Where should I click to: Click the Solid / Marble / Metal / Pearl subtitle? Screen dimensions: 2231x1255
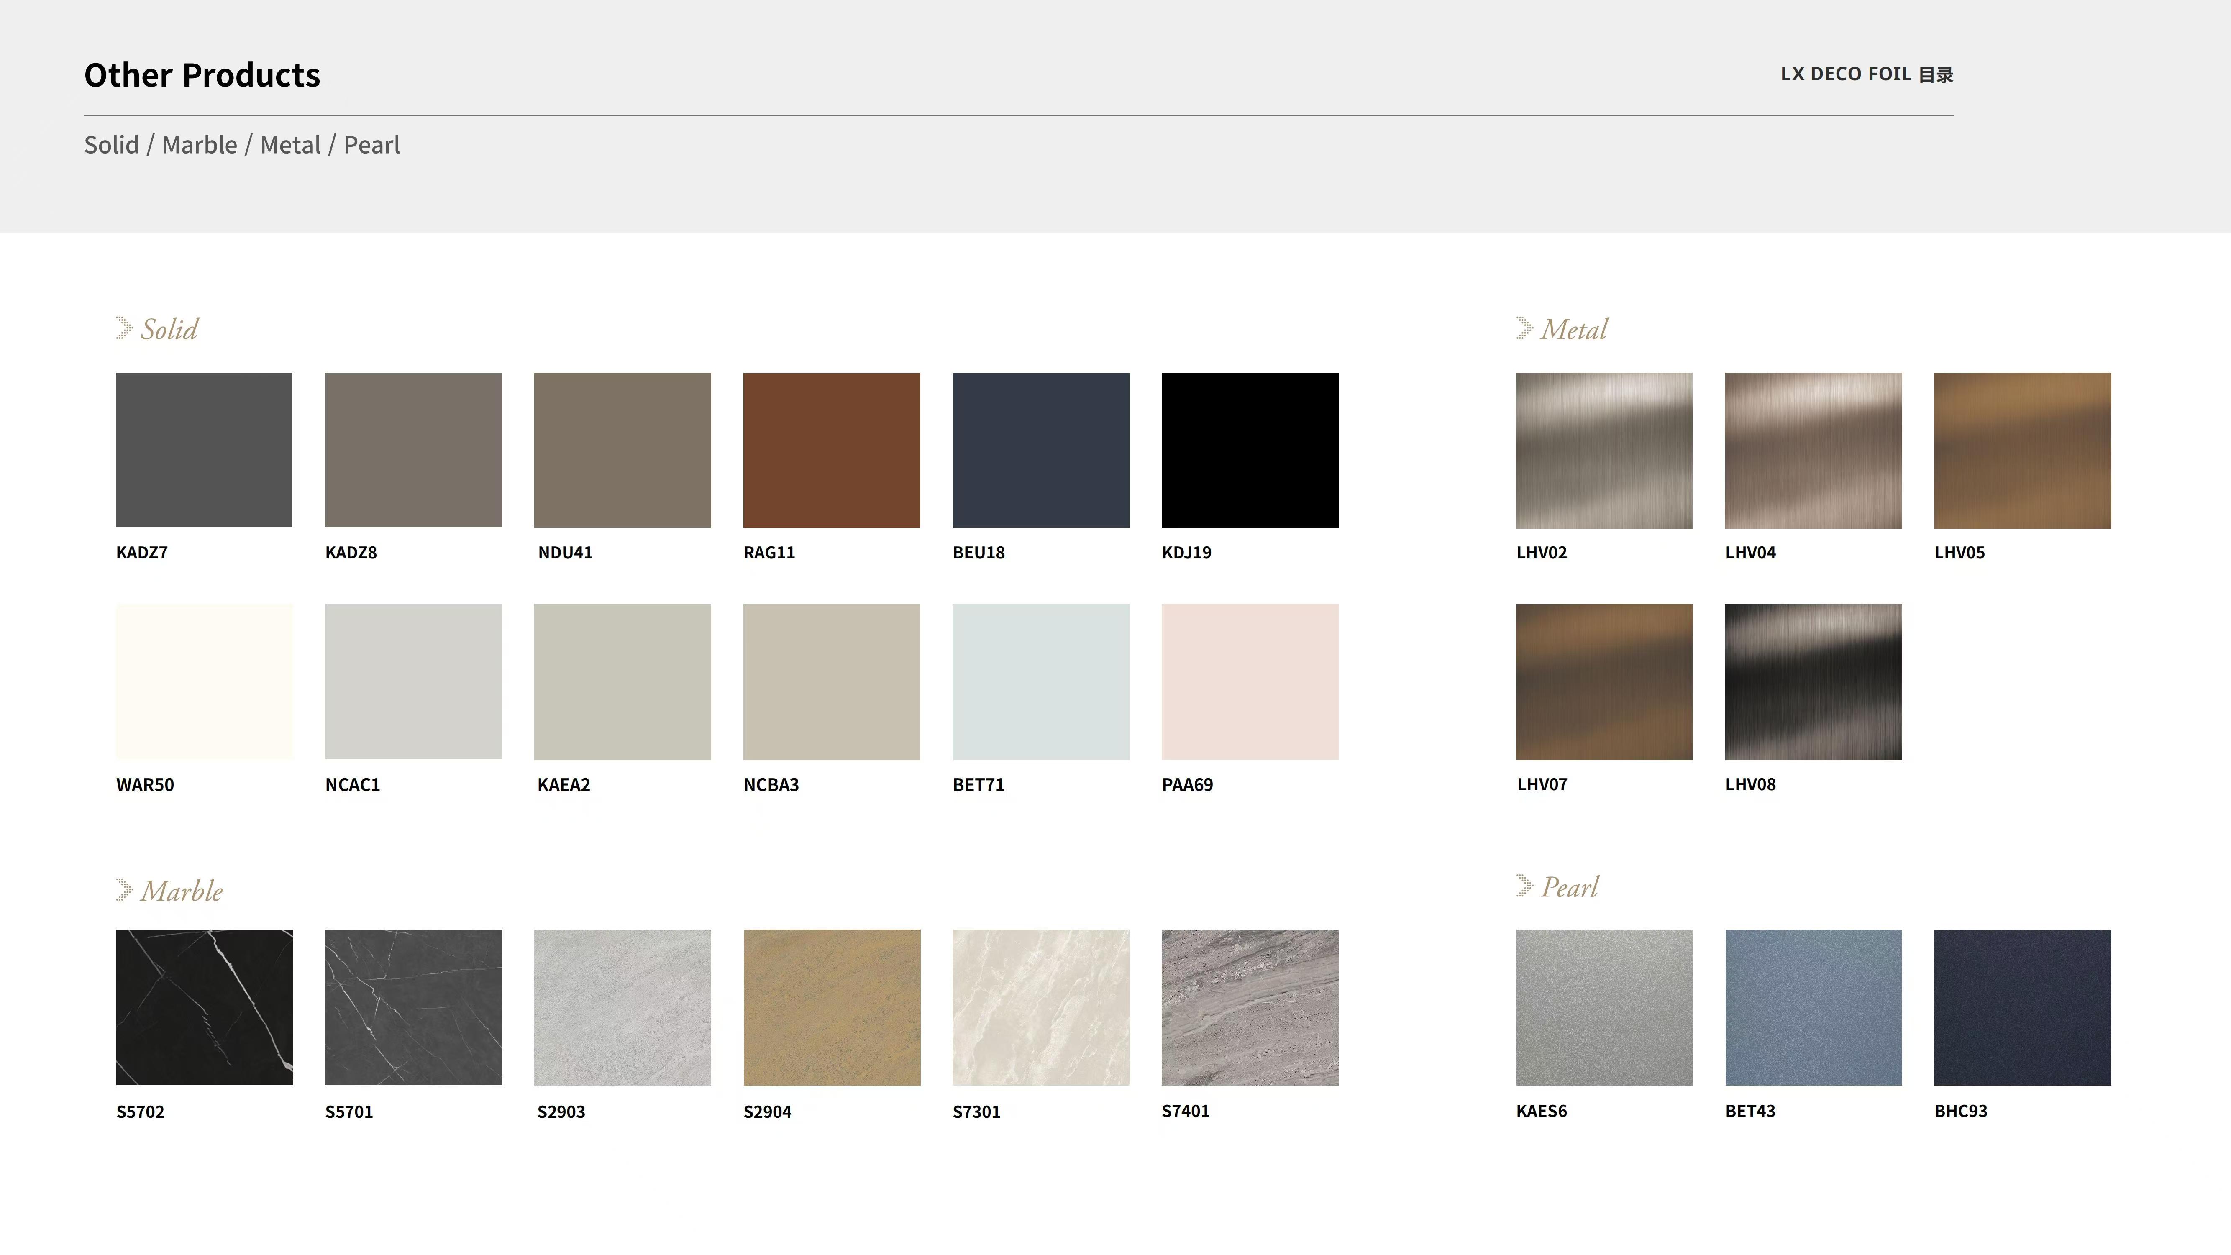tap(242, 145)
